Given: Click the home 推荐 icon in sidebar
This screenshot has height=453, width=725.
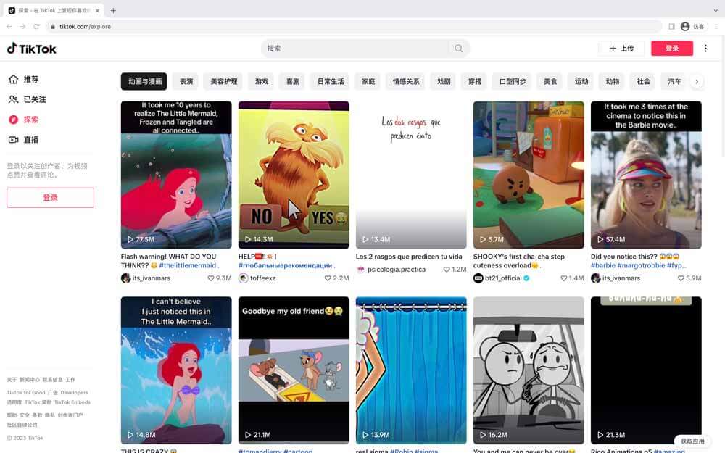Looking at the screenshot, I should click(x=13, y=79).
